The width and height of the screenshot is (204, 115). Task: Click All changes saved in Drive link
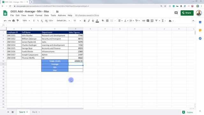87,15
